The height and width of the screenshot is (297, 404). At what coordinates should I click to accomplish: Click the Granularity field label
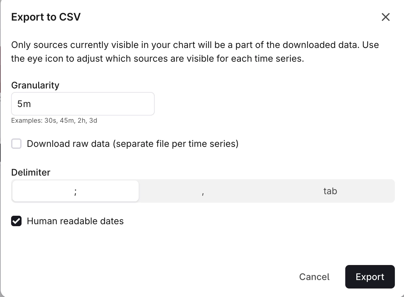[x=35, y=85]
